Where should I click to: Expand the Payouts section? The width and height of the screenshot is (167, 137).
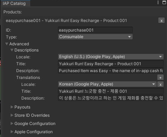(x=12, y=107)
